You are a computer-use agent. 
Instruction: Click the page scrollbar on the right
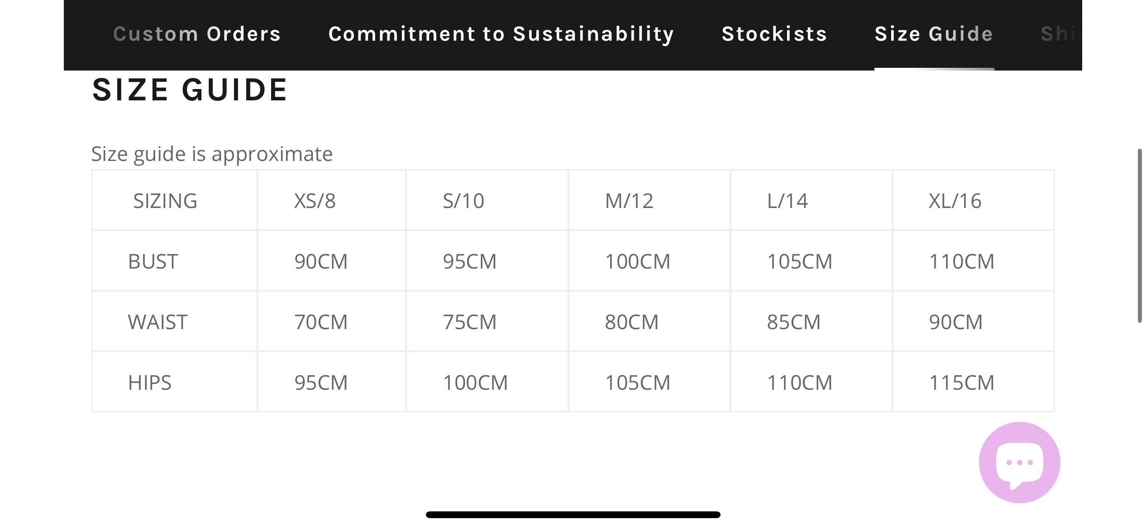pos(1140,235)
